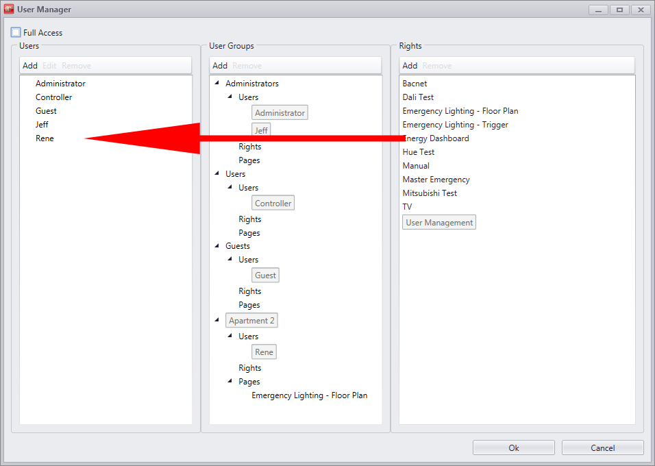Collapse the top-level Users group
This screenshot has width=655, height=466.
[217, 173]
